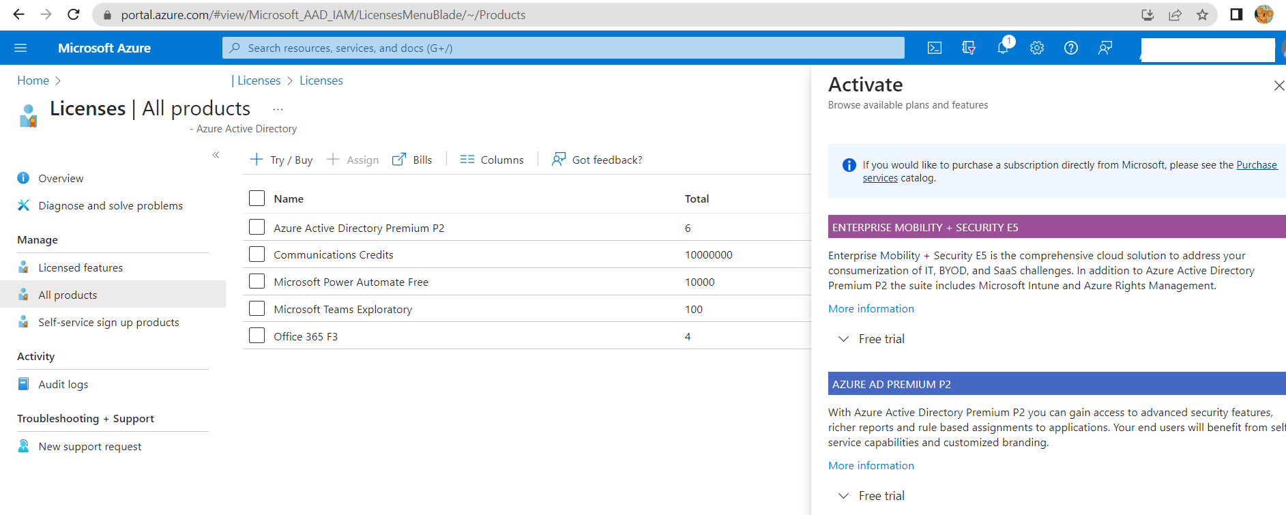Open the Directories + subscriptions filter icon
The image size is (1286, 515).
(x=969, y=48)
